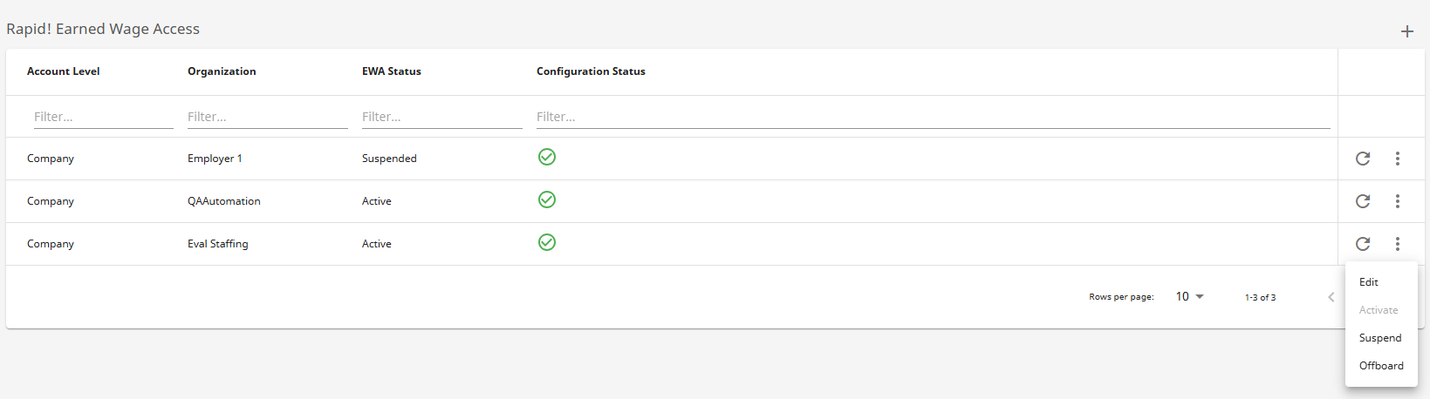Sort by the Organization column header

click(222, 71)
